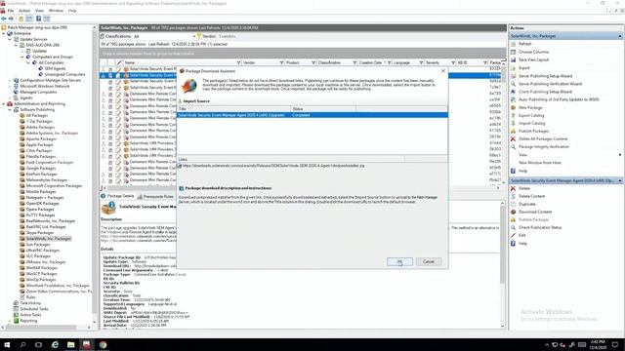Select Task History in the tree

(x=30, y=303)
